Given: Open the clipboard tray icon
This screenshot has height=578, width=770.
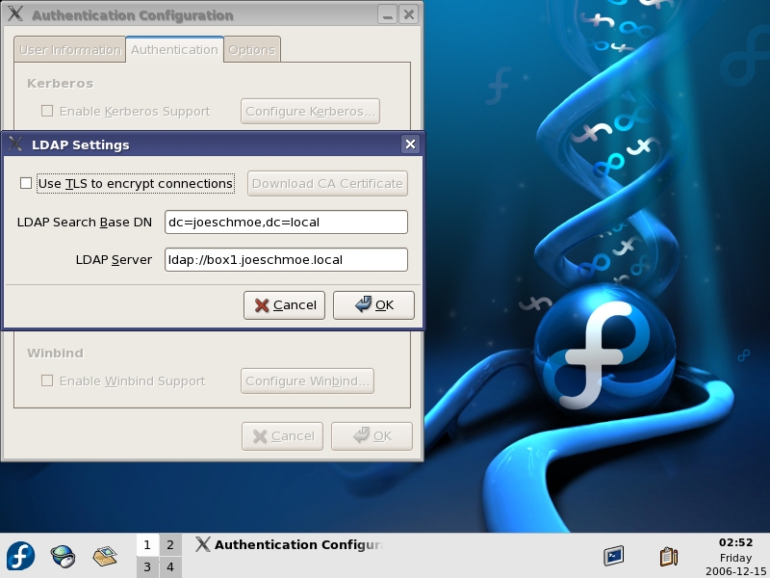Looking at the screenshot, I should [x=668, y=556].
